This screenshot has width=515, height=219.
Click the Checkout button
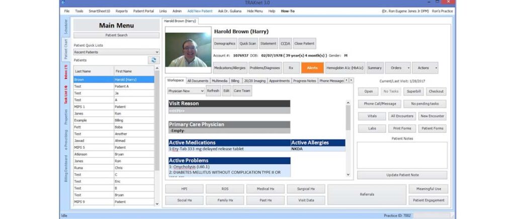click(x=436, y=91)
